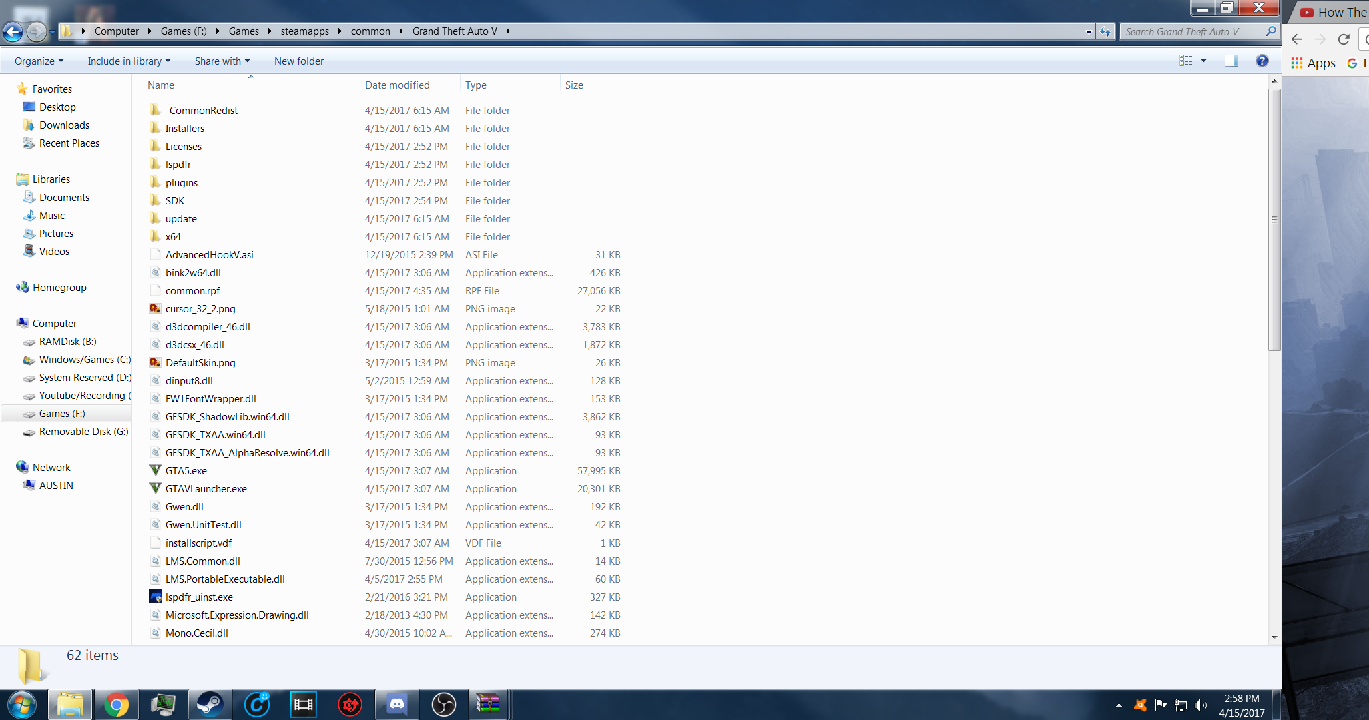The height and width of the screenshot is (720, 1369).
Task: Expand the arrow after steamapps in the address bar
Action: 340,31
